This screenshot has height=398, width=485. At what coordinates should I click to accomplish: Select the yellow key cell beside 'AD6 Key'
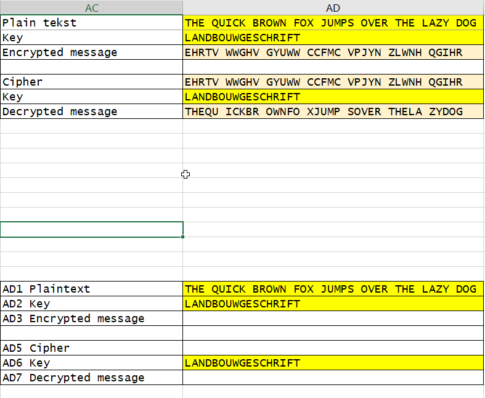click(x=333, y=363)
